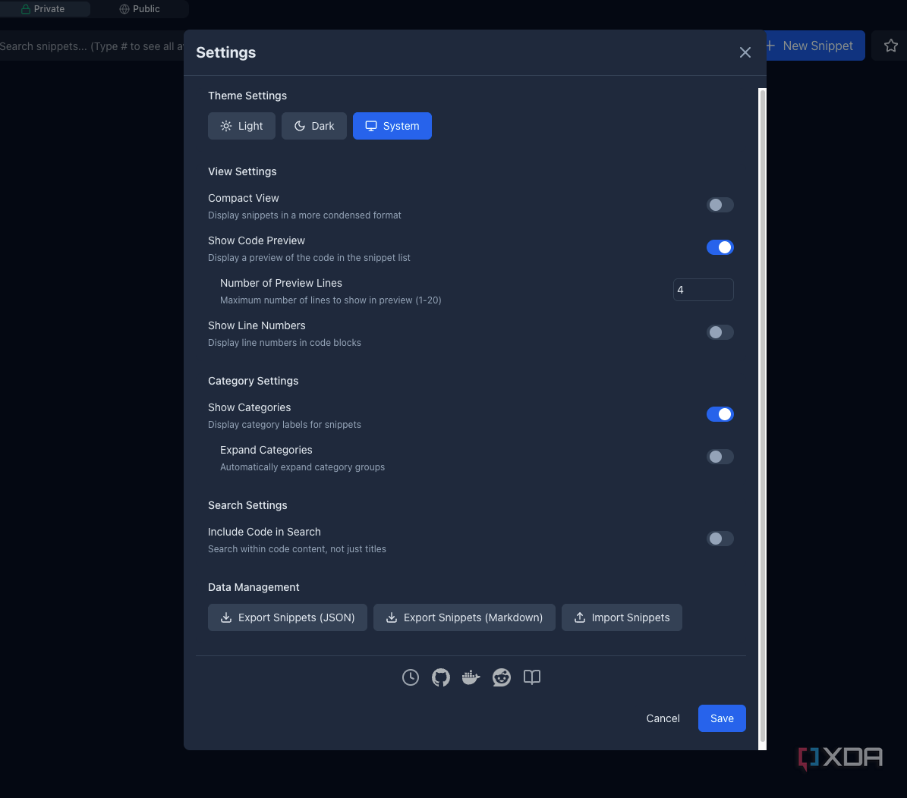This screenshot has width=907, height=798.
Task: Click the favorites star icon behind dialog
Action: 890,46
